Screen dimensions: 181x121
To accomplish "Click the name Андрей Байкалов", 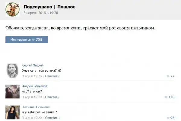I will (35, 86).
